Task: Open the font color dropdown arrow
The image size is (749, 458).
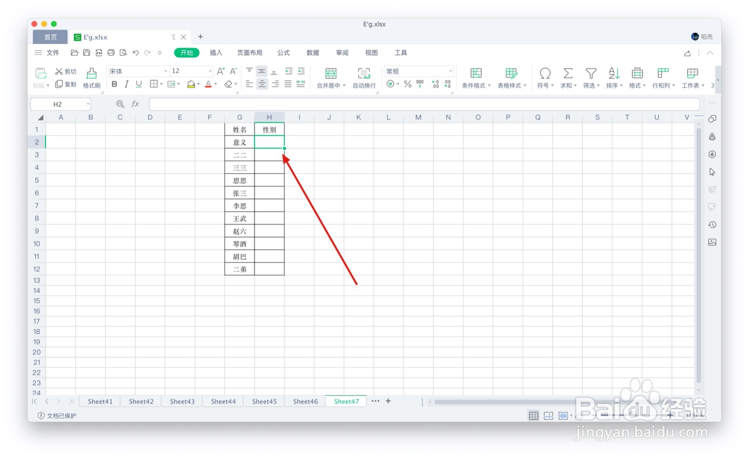Action: [216, 84]
